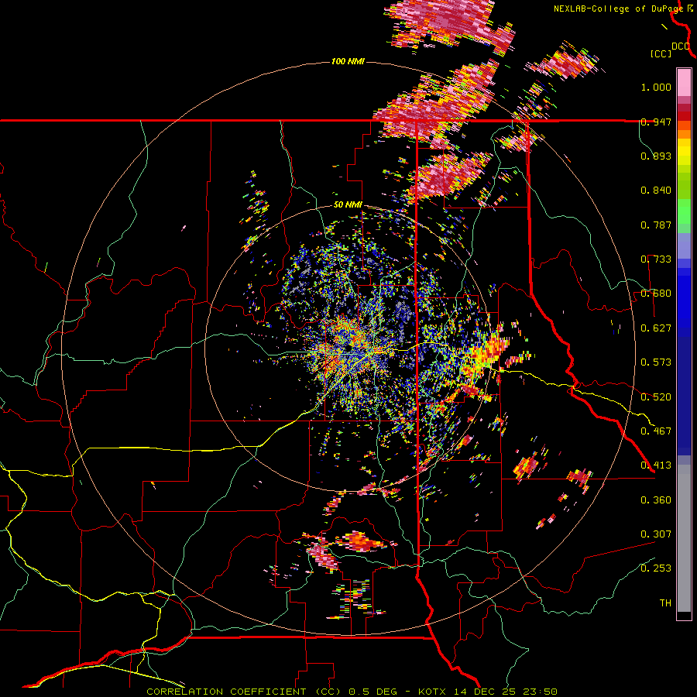Screen dimensions: 697x697
Task: Click the "DCC" label near the top right
Action: [x=681, y=46]
